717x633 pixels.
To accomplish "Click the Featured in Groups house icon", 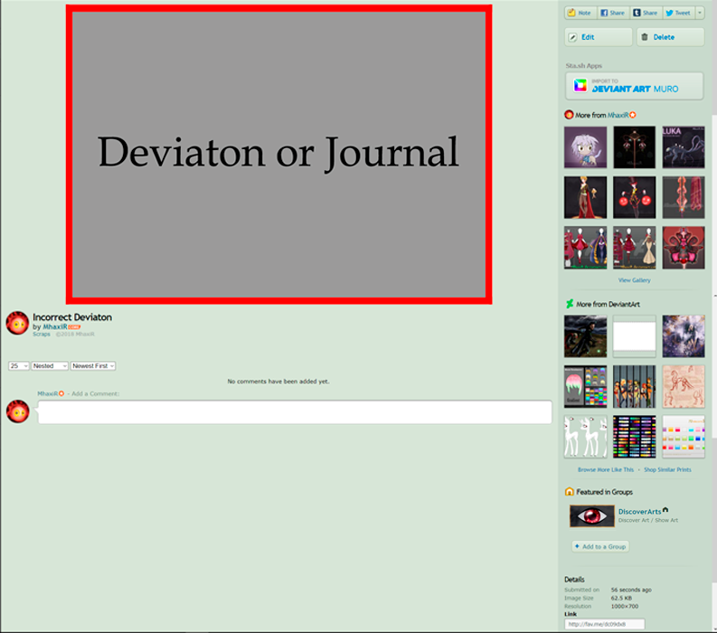I will click(x=570, y=492).
